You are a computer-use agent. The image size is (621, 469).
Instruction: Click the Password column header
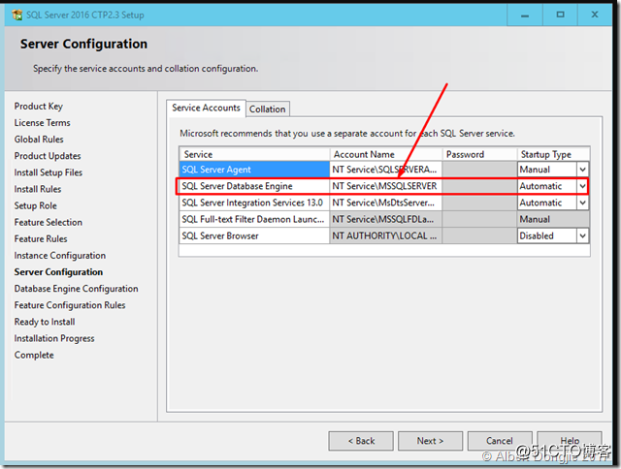[479, 154]
